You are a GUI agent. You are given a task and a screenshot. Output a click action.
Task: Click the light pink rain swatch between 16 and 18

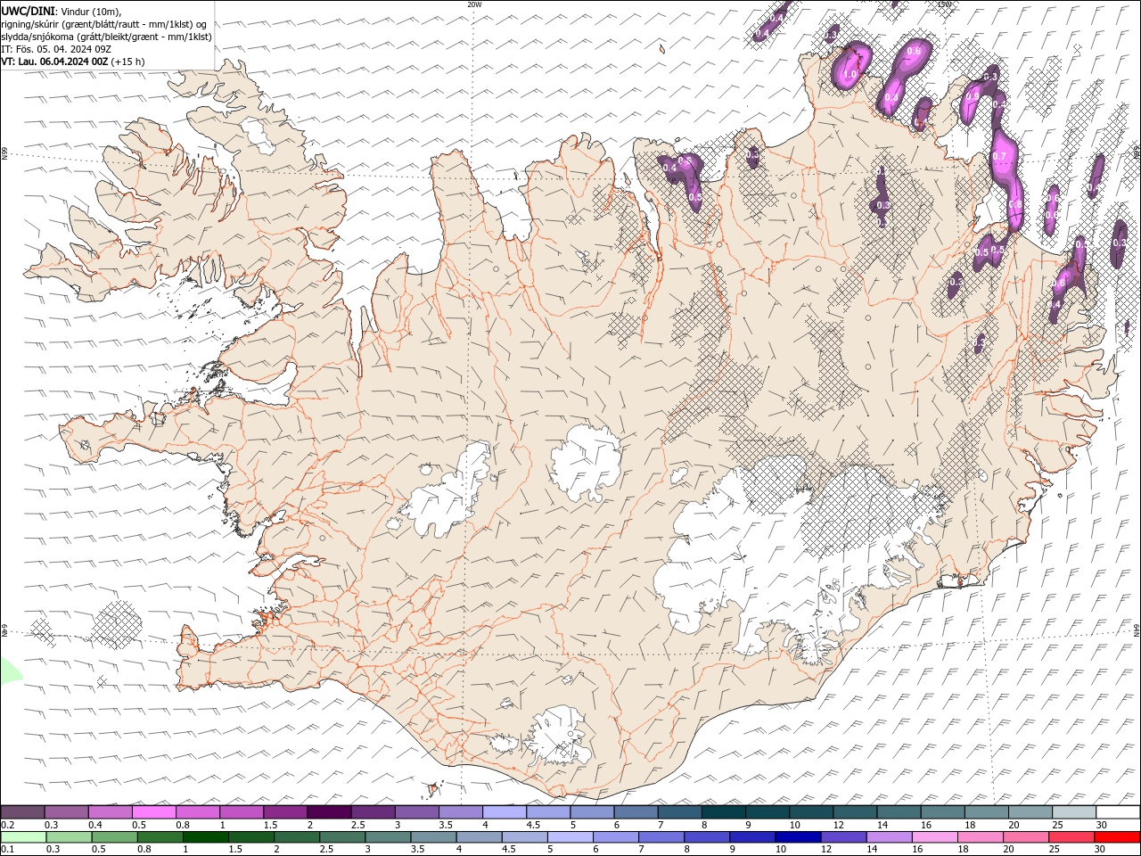[x=934, y=837]
